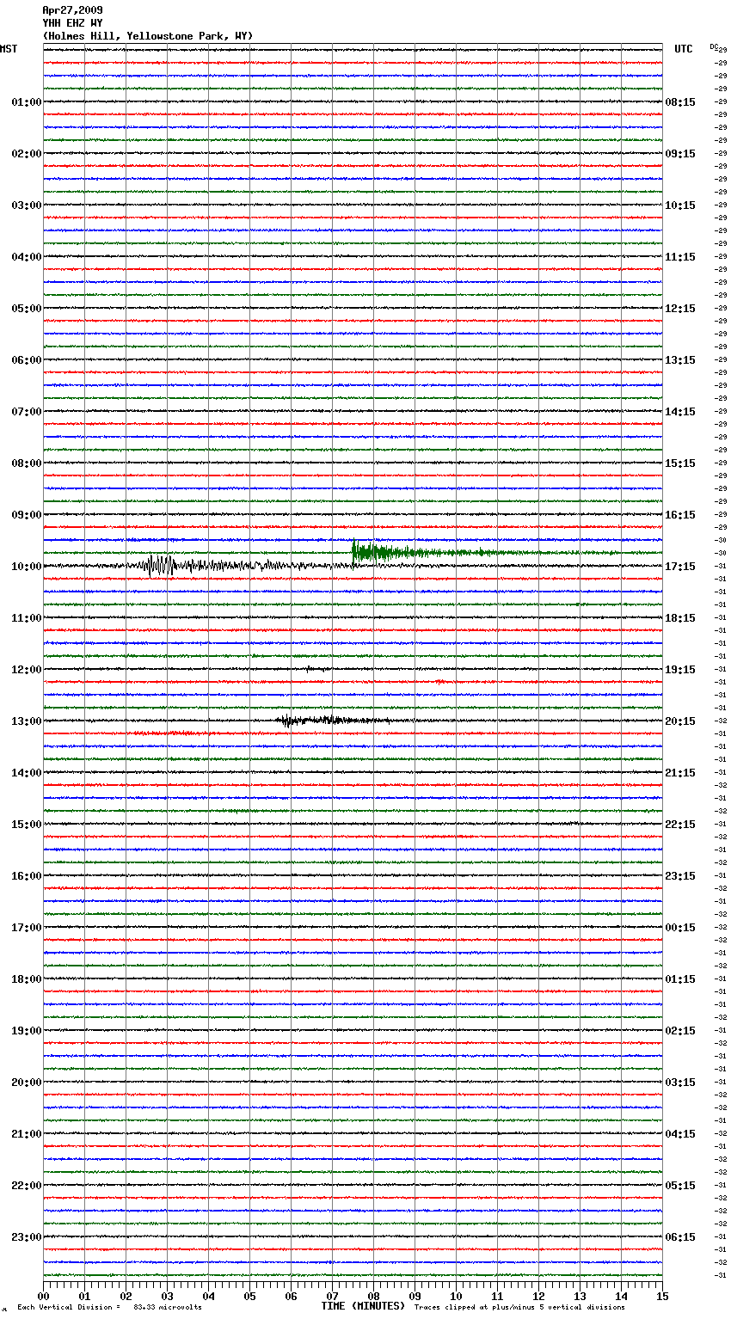Select the 06:00 MST hour label
This screenshot has height=1319, width=731.
[27, 360]
